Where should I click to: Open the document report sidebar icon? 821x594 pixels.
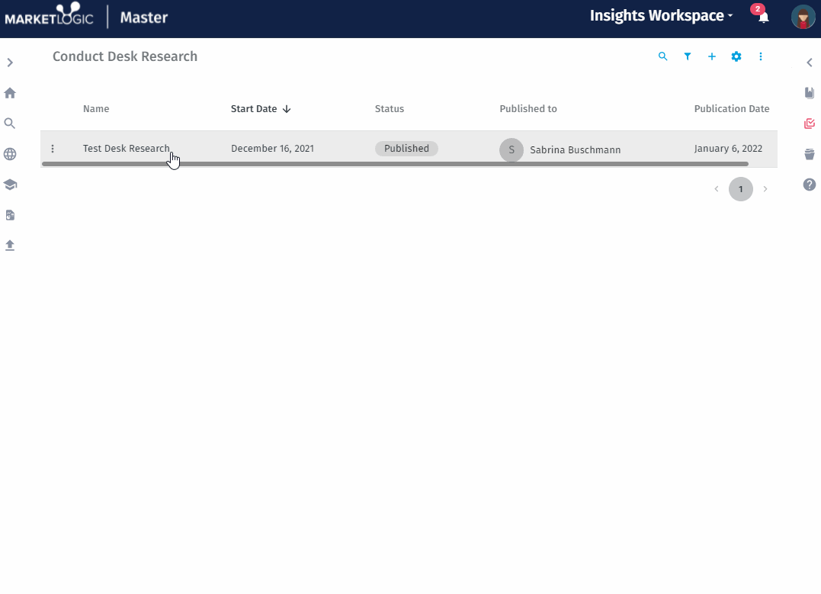click(9, 215)
